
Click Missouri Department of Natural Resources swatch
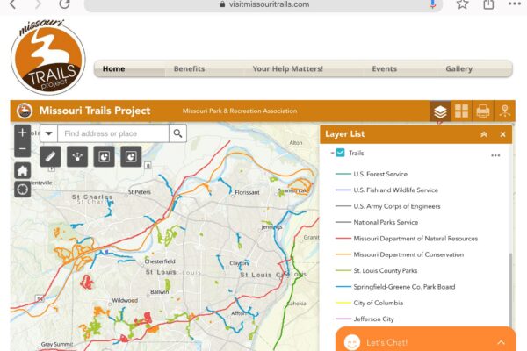[x=343, y=239]
